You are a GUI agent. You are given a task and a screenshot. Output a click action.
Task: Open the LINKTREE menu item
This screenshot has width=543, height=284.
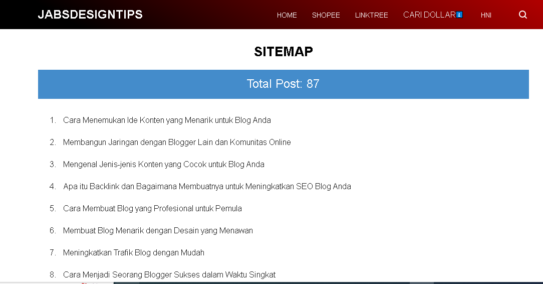(x=371, y=15)
